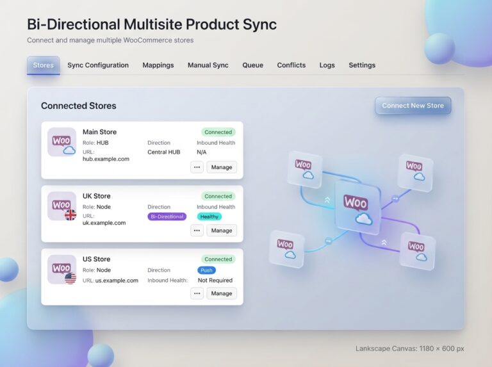Click the US Store title
This screenshot has height=367, width=492.
(x=96, y=259)
